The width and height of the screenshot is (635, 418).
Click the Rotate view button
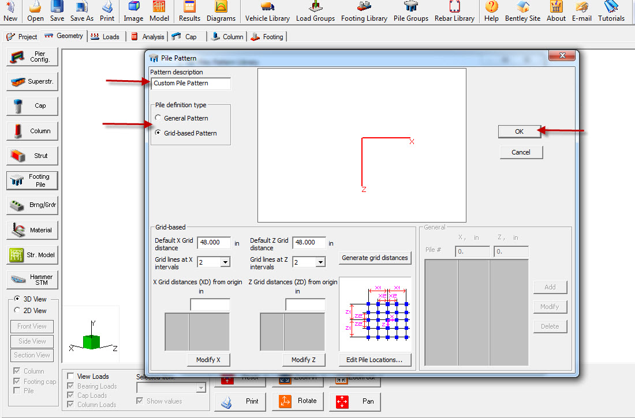(x=298, y=401)
